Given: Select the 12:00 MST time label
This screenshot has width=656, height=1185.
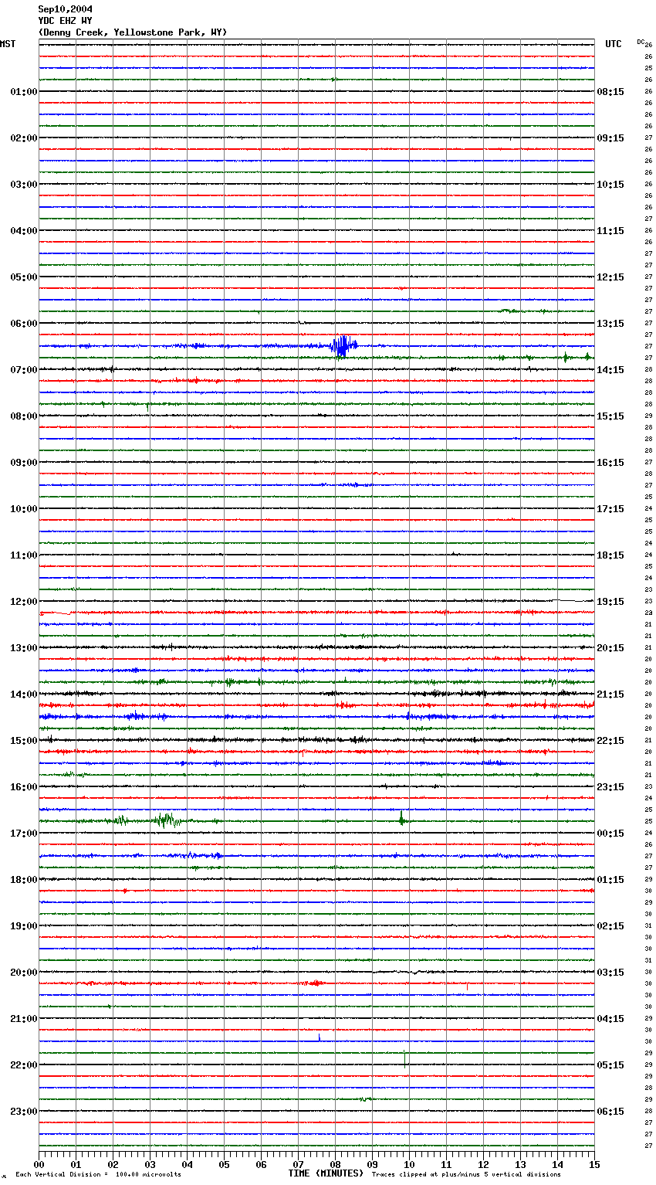Looking at the screenshot, I should point(24,602).
